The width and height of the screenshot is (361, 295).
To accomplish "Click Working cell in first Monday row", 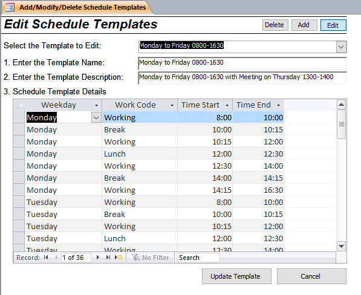I will click(x=140, y=118).
